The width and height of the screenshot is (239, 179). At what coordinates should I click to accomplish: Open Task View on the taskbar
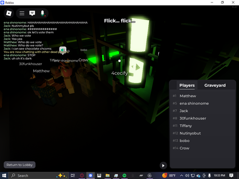[x=73, y=176]
